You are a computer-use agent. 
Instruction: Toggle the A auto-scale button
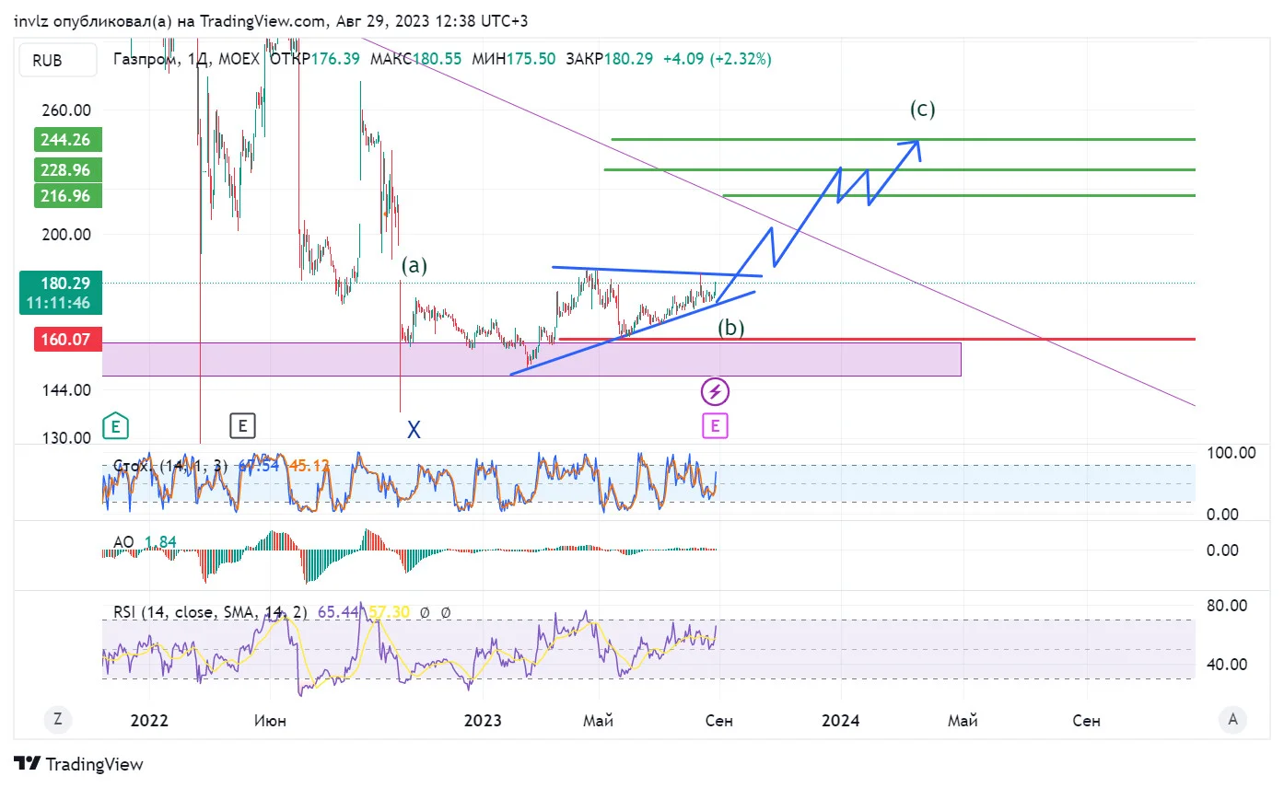click(x=1232, y=719)
